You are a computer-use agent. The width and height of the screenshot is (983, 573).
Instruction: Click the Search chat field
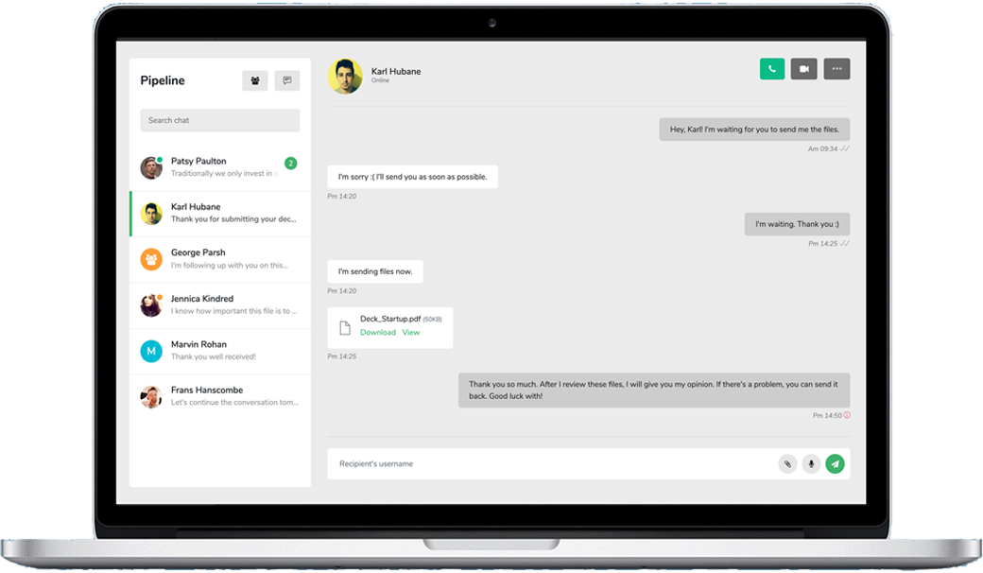220,120
